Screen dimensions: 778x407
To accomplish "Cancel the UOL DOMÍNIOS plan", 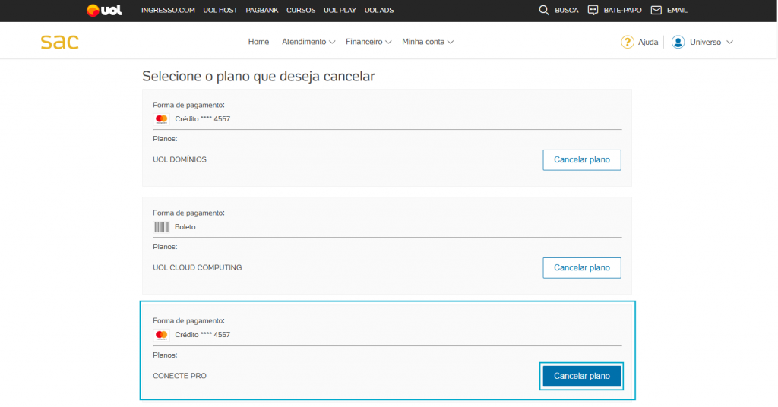I will click(581, 160).
